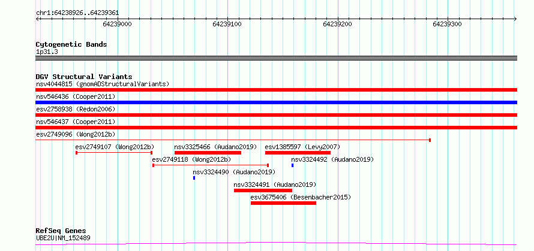Open the esv2749118 (Wong2012b) label
This screenshot has width=534, height=251.
(x=192, y=159)
